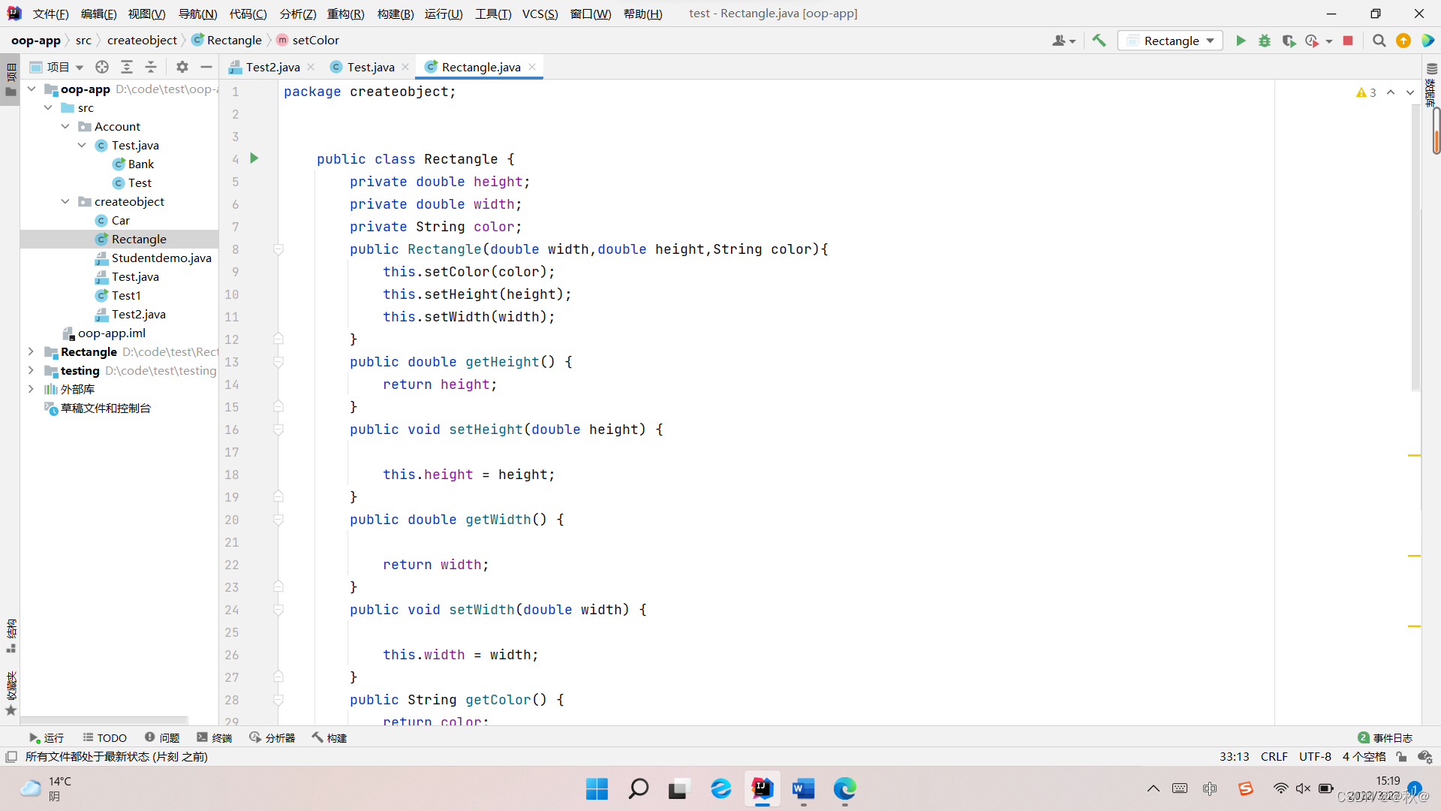Screen dimensions: 1441x811
Task: Stop the running process red square
Action: click(1348, 41)
